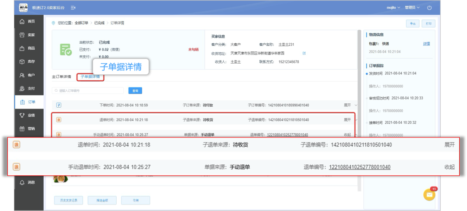
Task: Click the blue 查询 search button
Action: (135, 91)
